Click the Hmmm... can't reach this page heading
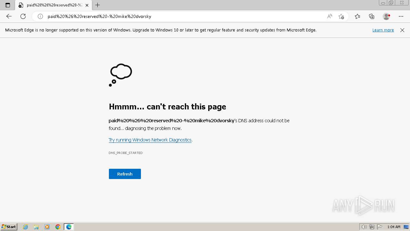Viewport: 410px width, 231px height. (168, 107)
